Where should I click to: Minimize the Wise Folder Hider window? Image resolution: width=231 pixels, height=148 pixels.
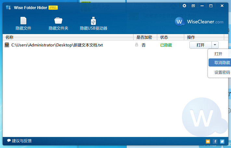[x=202, y=6]
